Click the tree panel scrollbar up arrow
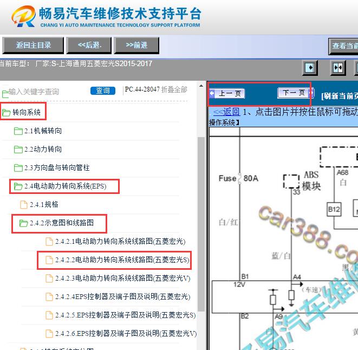The width and height of the screenshot is (358, 350). point(201,86)
